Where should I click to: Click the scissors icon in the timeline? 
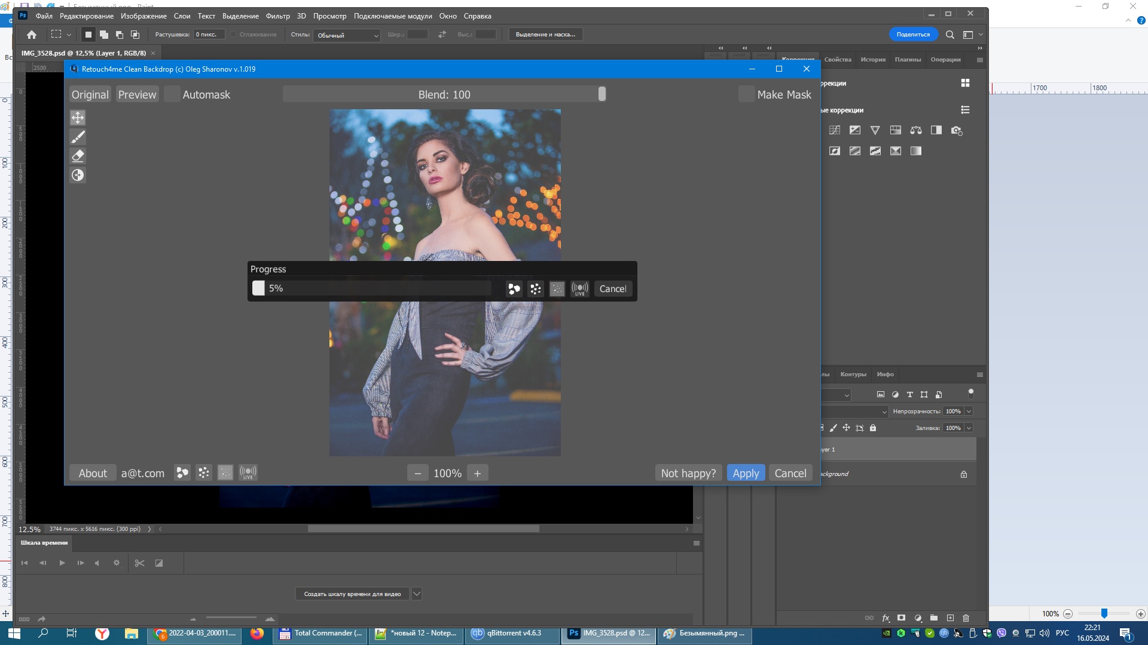[139, 563]
